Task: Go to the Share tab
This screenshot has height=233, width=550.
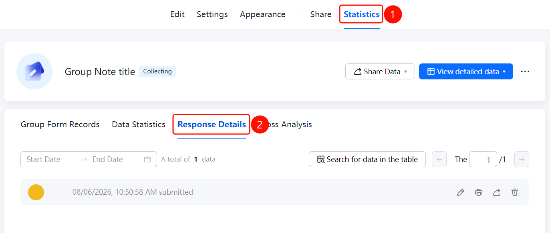Action: coord(321,14)
